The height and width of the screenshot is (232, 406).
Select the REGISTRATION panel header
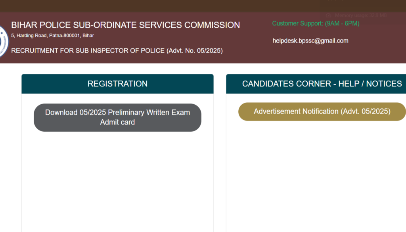click(117, 84)
